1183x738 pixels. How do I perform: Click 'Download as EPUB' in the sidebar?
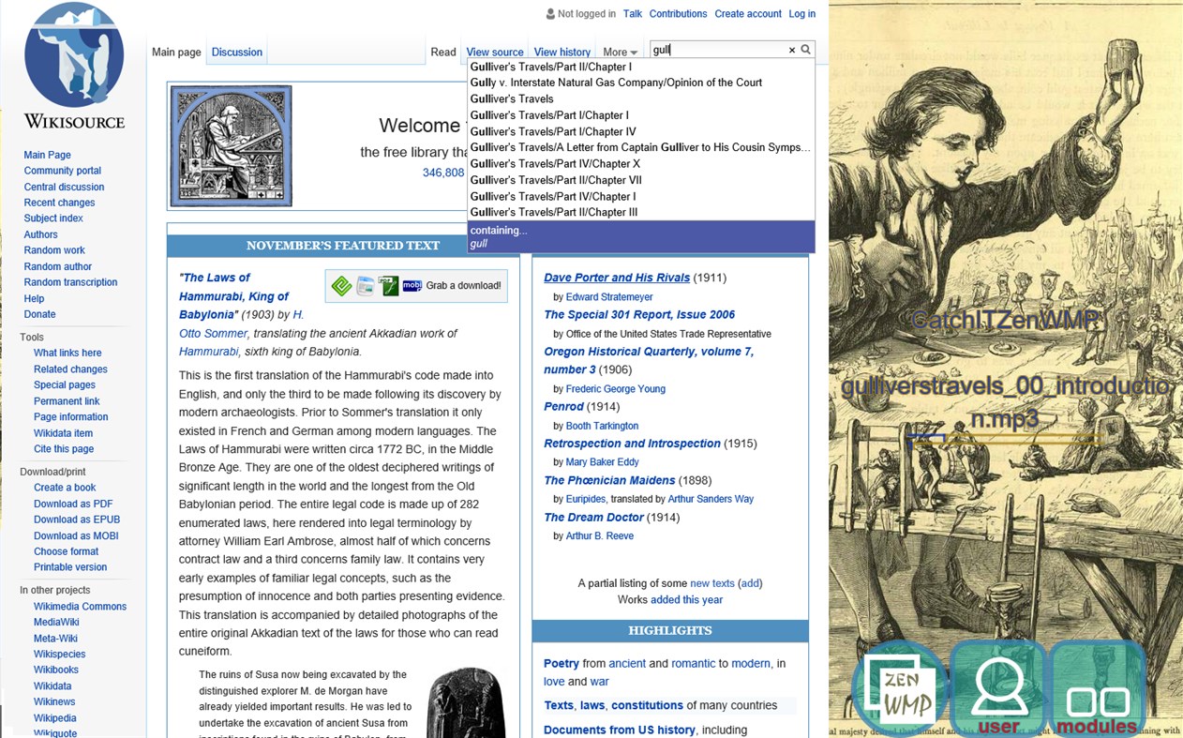[77, 520]
